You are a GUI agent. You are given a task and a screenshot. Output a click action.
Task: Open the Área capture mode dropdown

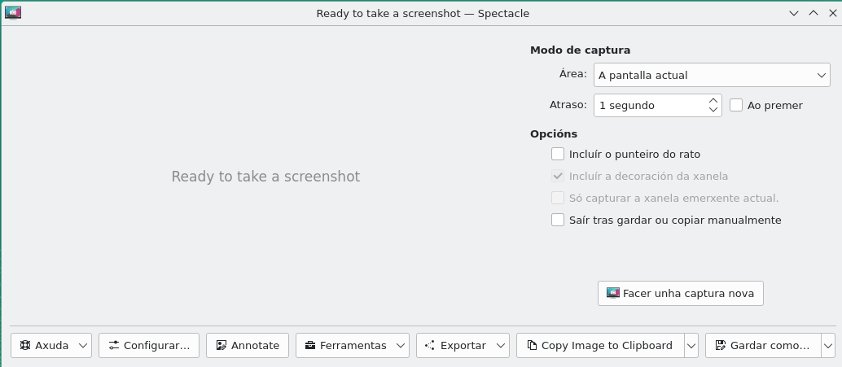712,75
